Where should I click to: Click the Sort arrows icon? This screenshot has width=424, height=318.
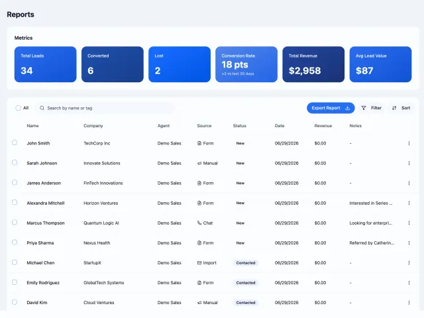(394, 108)
